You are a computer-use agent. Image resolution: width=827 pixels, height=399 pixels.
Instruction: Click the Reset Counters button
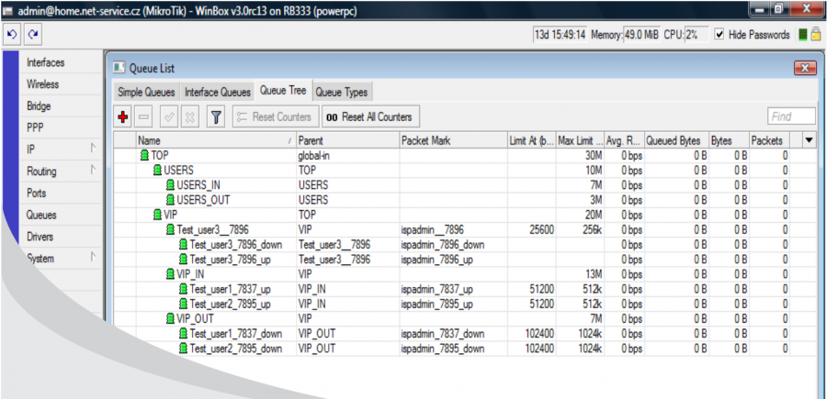[276, 116]
